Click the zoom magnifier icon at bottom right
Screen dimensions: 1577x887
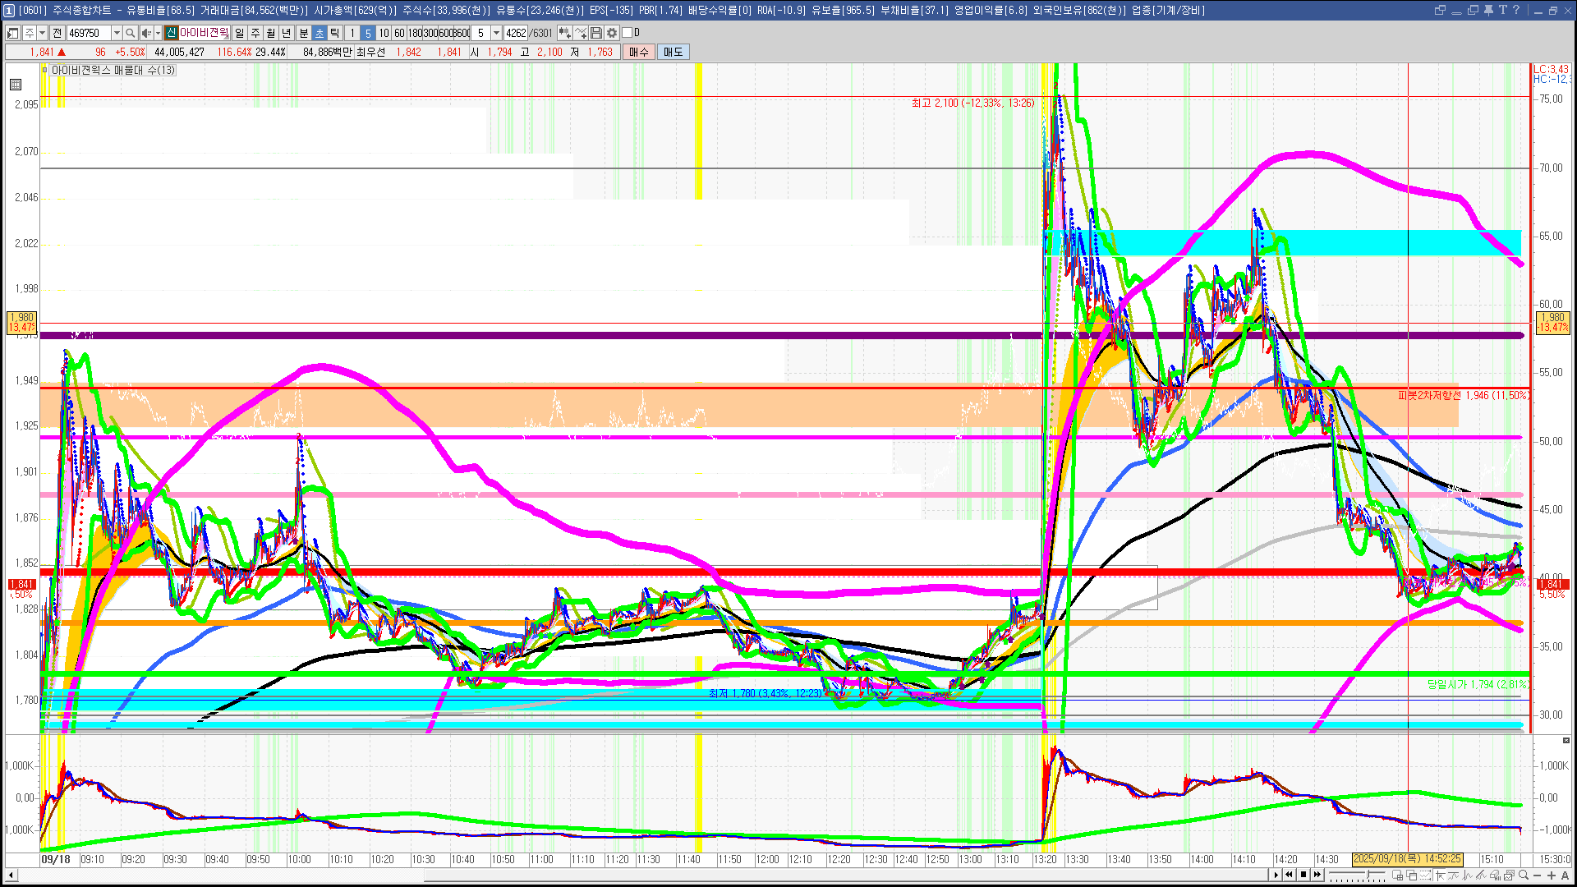point(1524,875)
